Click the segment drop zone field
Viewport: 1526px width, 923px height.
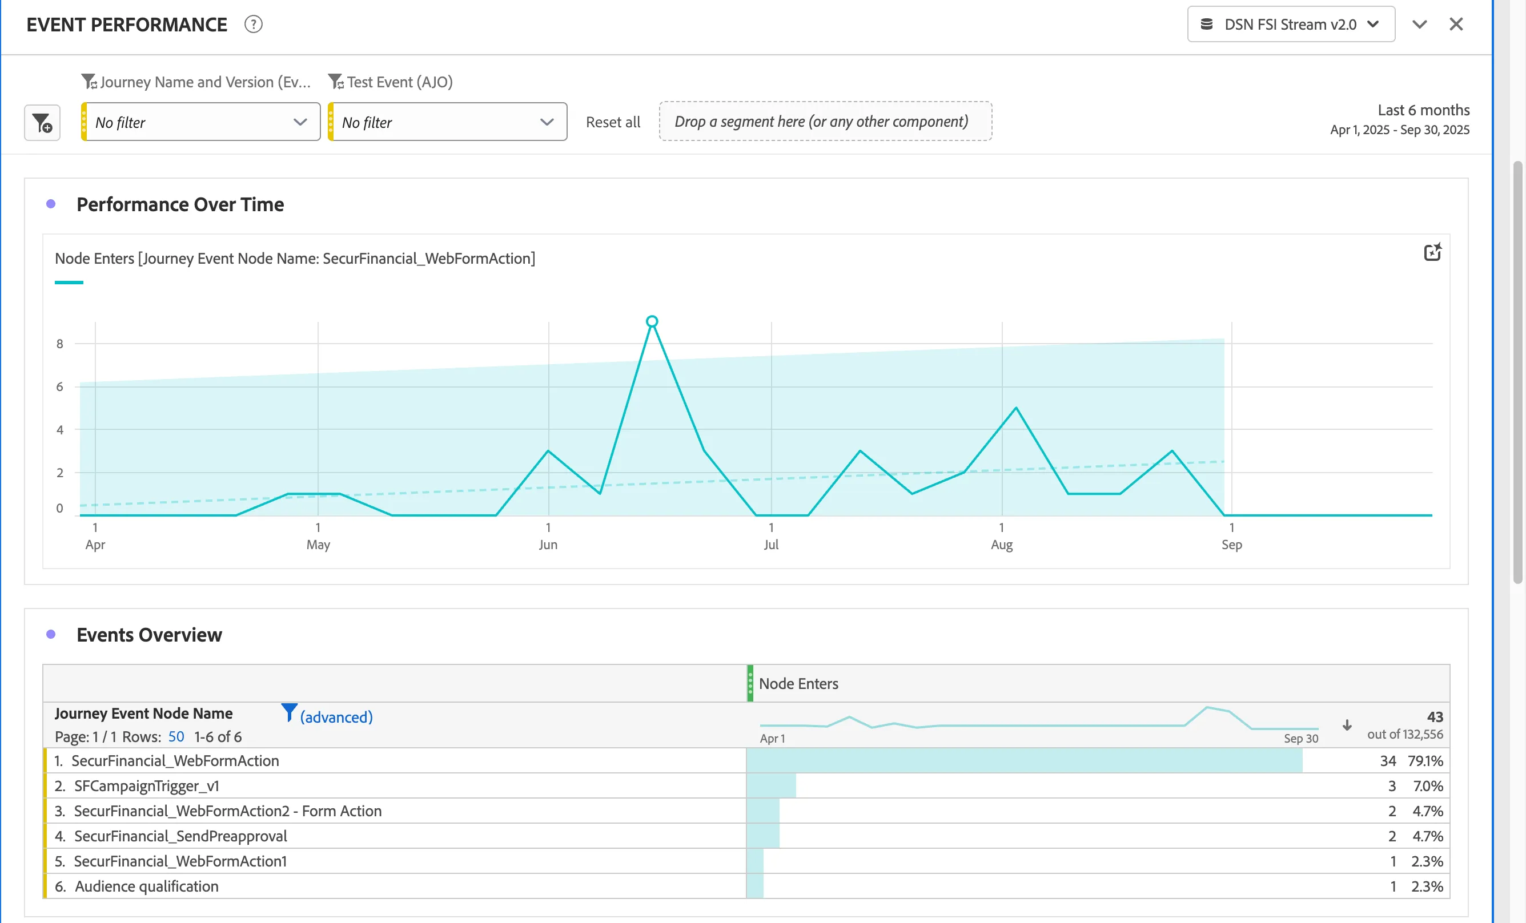(825, 122)
